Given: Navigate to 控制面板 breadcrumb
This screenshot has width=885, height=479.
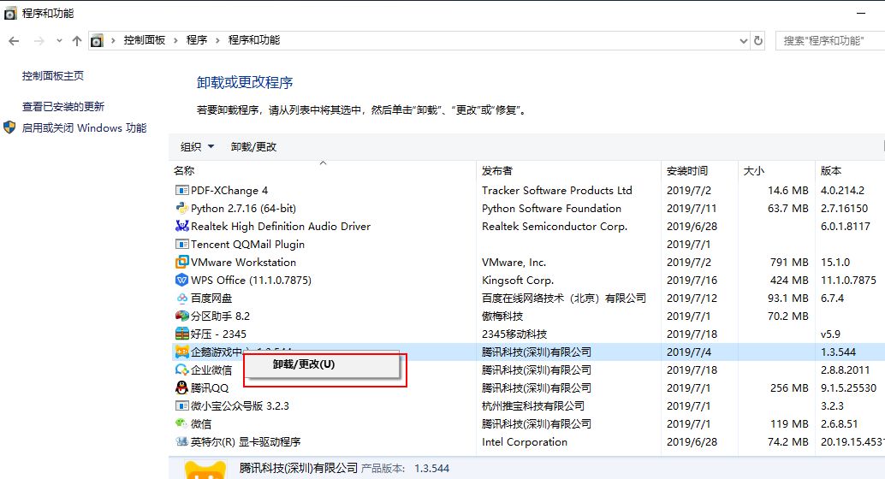Looking at the screenshot, I should click(x=145, y=40).
